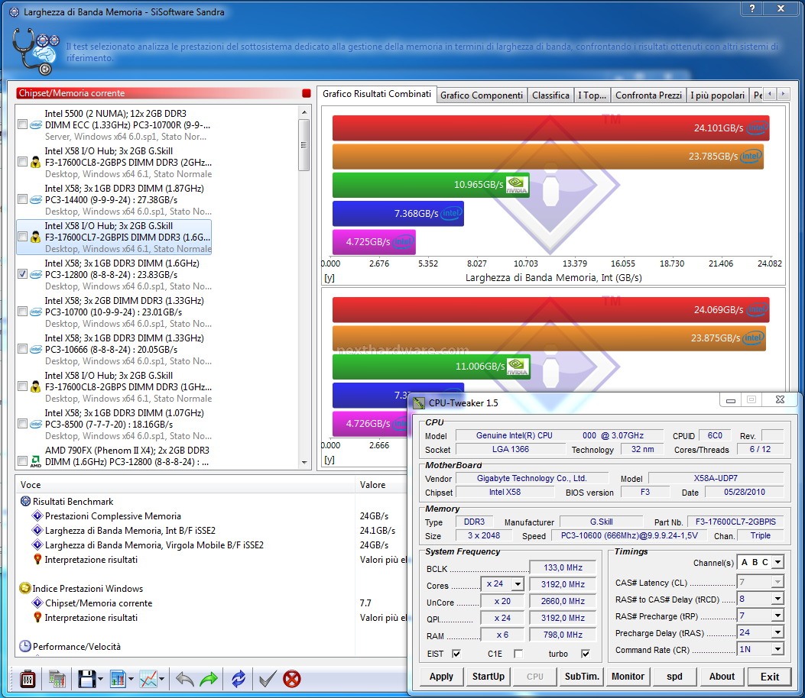Check the PC3-10666 (8-8-8-24) entry checkbox
Viewport: 805px width, 698px height.
point(23,349)
